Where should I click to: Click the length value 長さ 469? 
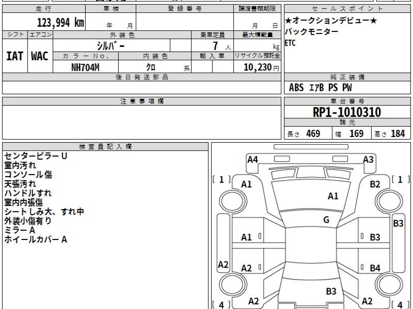[x=304, y=134]
